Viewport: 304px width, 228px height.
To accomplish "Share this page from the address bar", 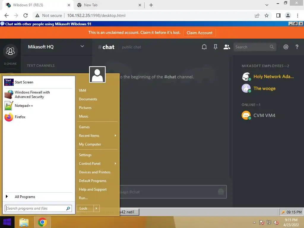I will point(257,15).
